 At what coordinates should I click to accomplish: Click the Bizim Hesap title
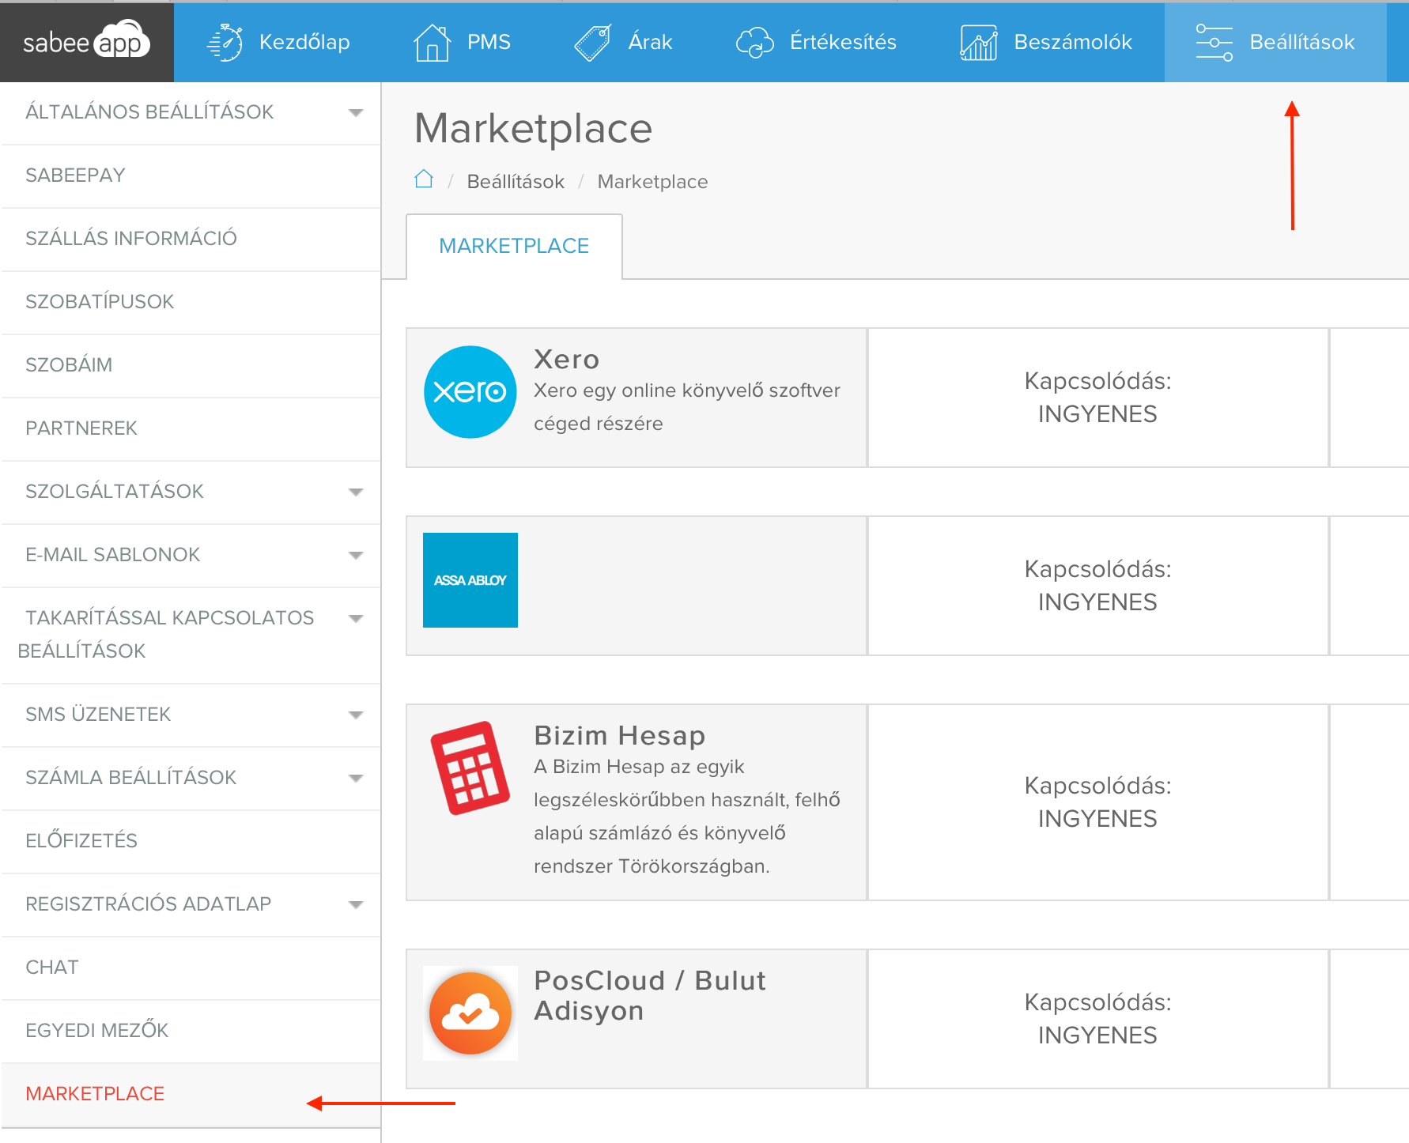tap(619, 736)
